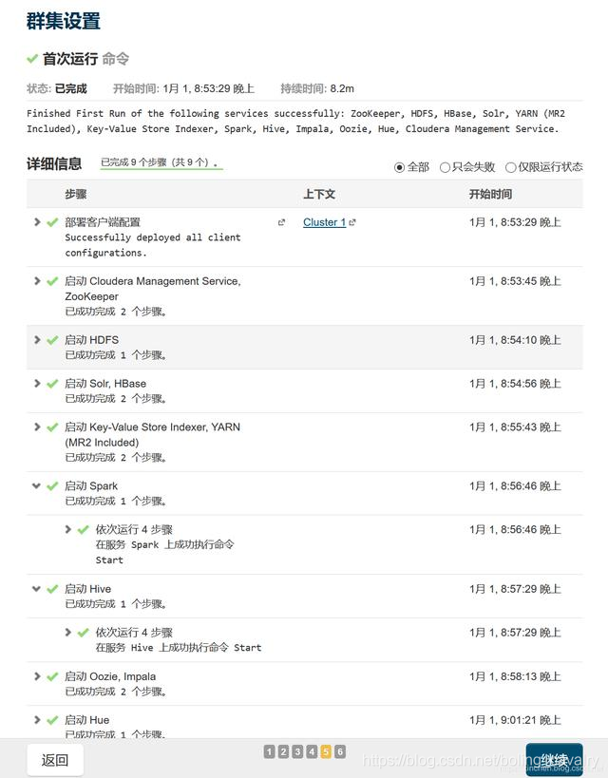
Task: Click green checkmark beside 启动 Solr, HBase
Action: (52, 384)
